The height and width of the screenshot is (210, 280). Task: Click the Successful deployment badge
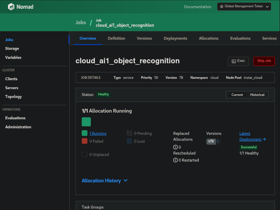(x=248, y=147)
